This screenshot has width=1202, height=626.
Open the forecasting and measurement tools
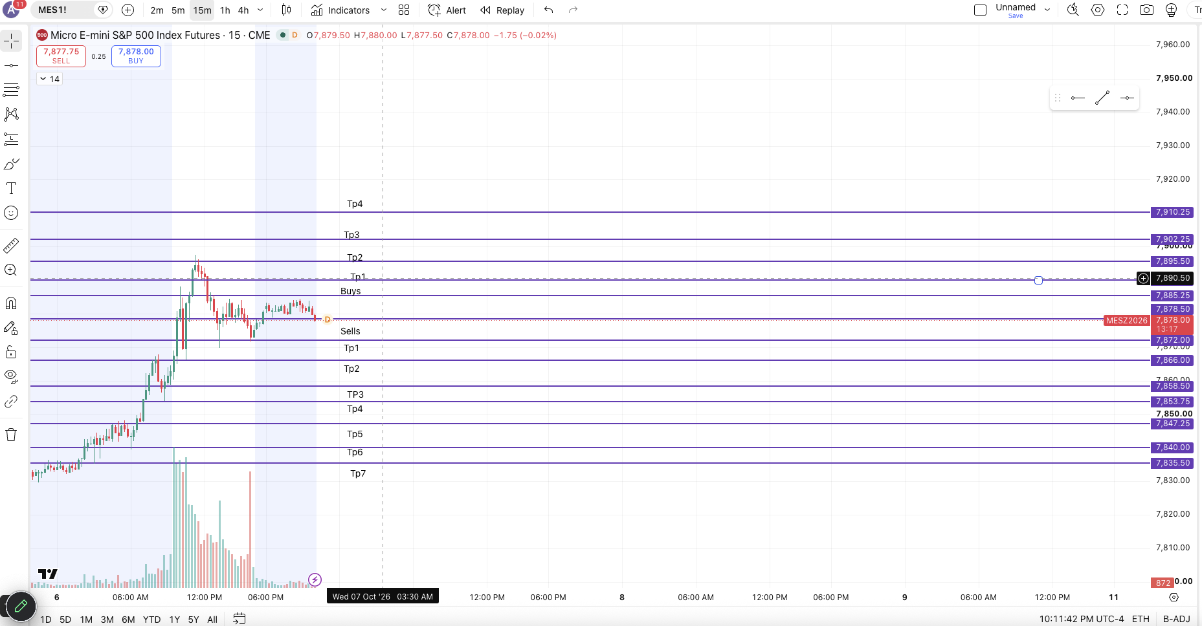tap(12, 139)
